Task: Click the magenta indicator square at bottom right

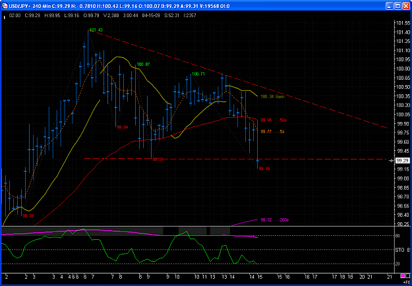Action: [402, 276]
